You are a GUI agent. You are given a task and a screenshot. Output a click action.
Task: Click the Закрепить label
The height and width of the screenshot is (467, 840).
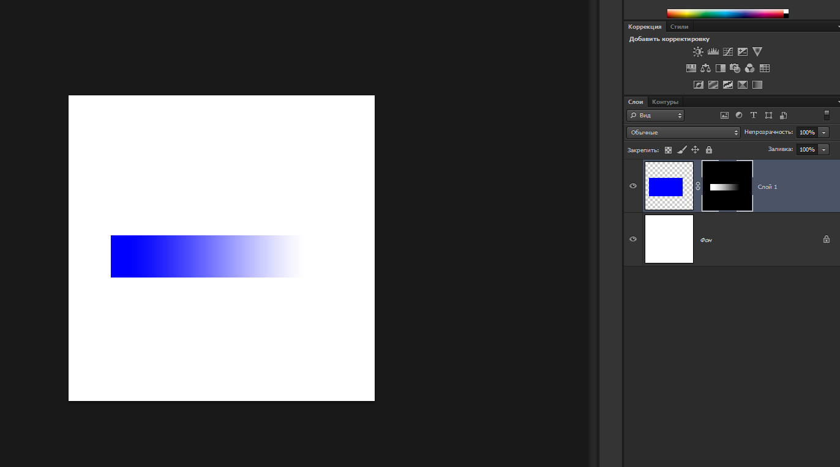click(x=643, y=150)
